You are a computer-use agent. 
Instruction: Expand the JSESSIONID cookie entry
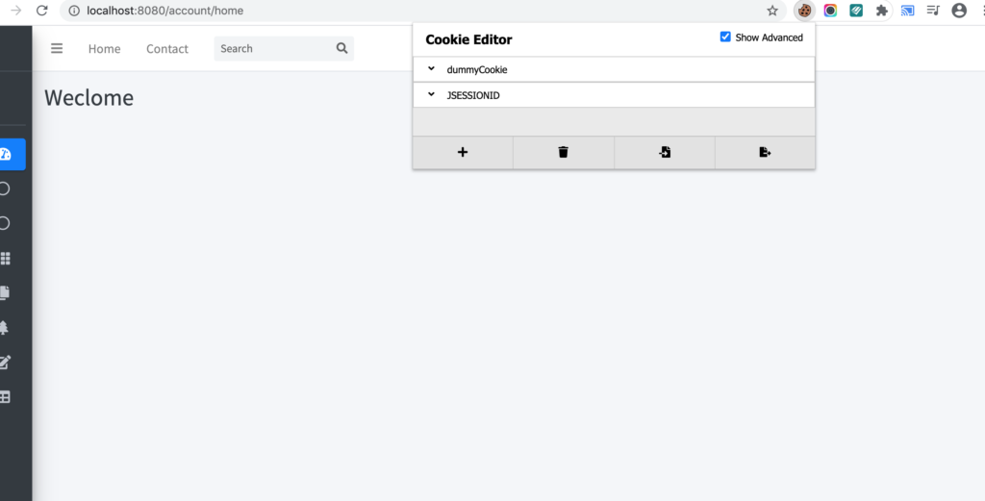pos(432,94)
